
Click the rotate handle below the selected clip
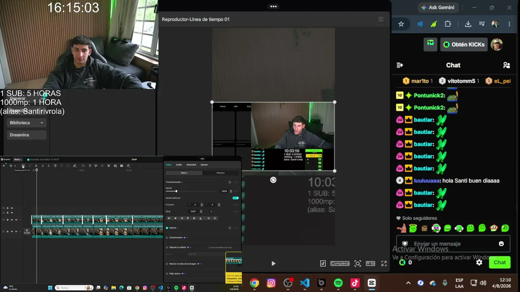273,180
